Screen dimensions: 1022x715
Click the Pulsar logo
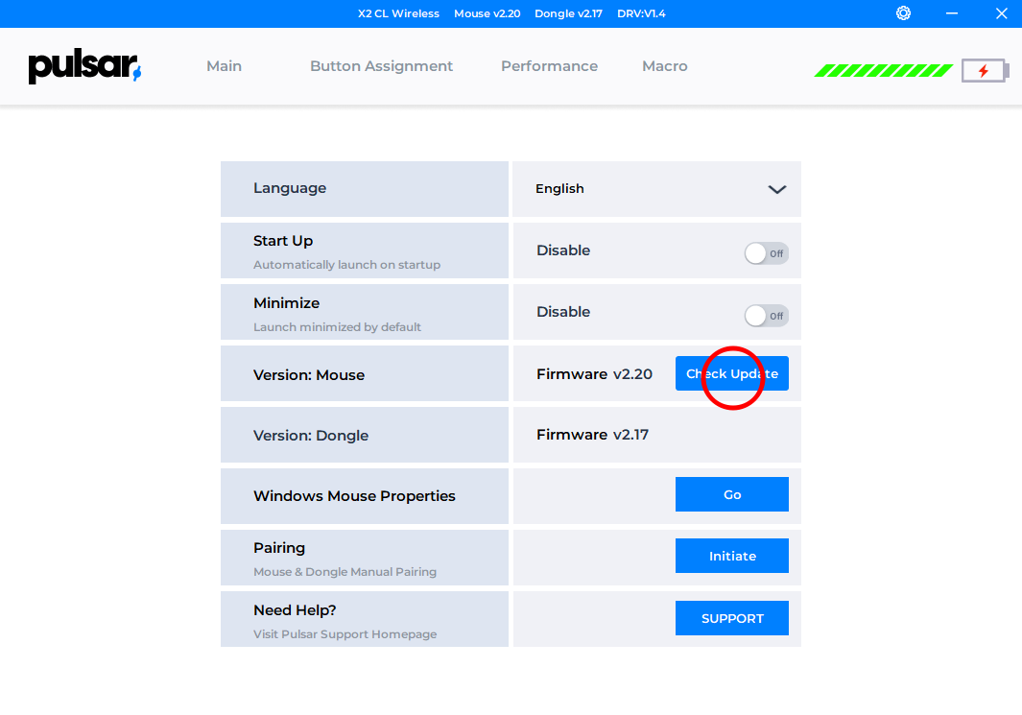click(84, 66)
